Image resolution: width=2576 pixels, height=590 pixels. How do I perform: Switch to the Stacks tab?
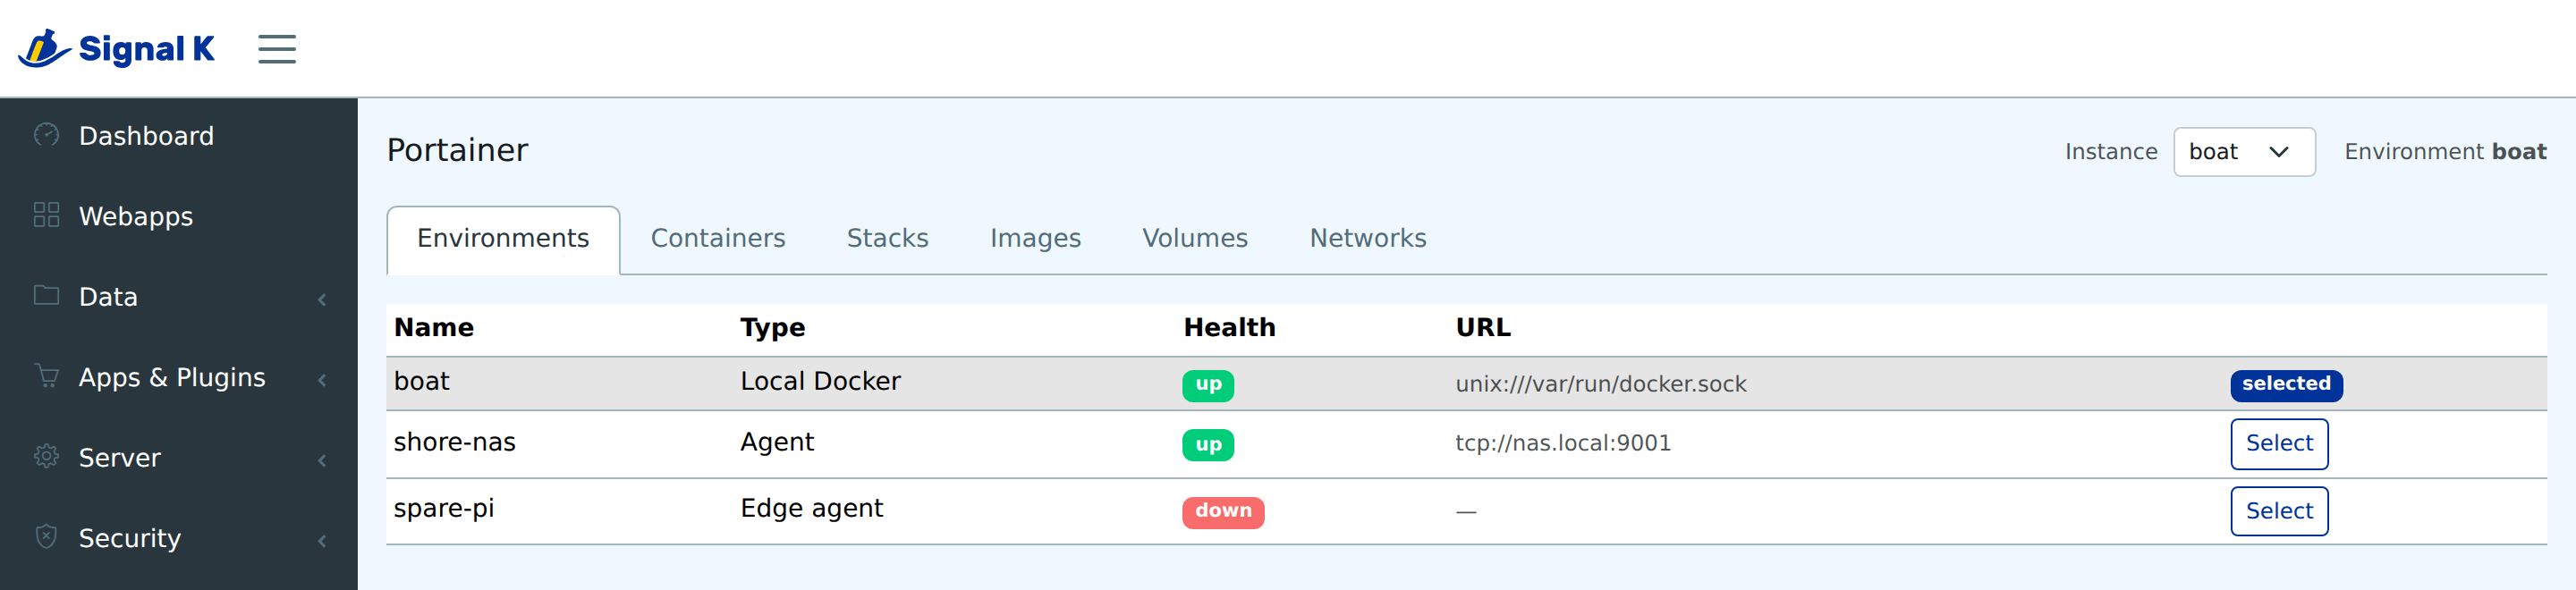coord(887,239)
